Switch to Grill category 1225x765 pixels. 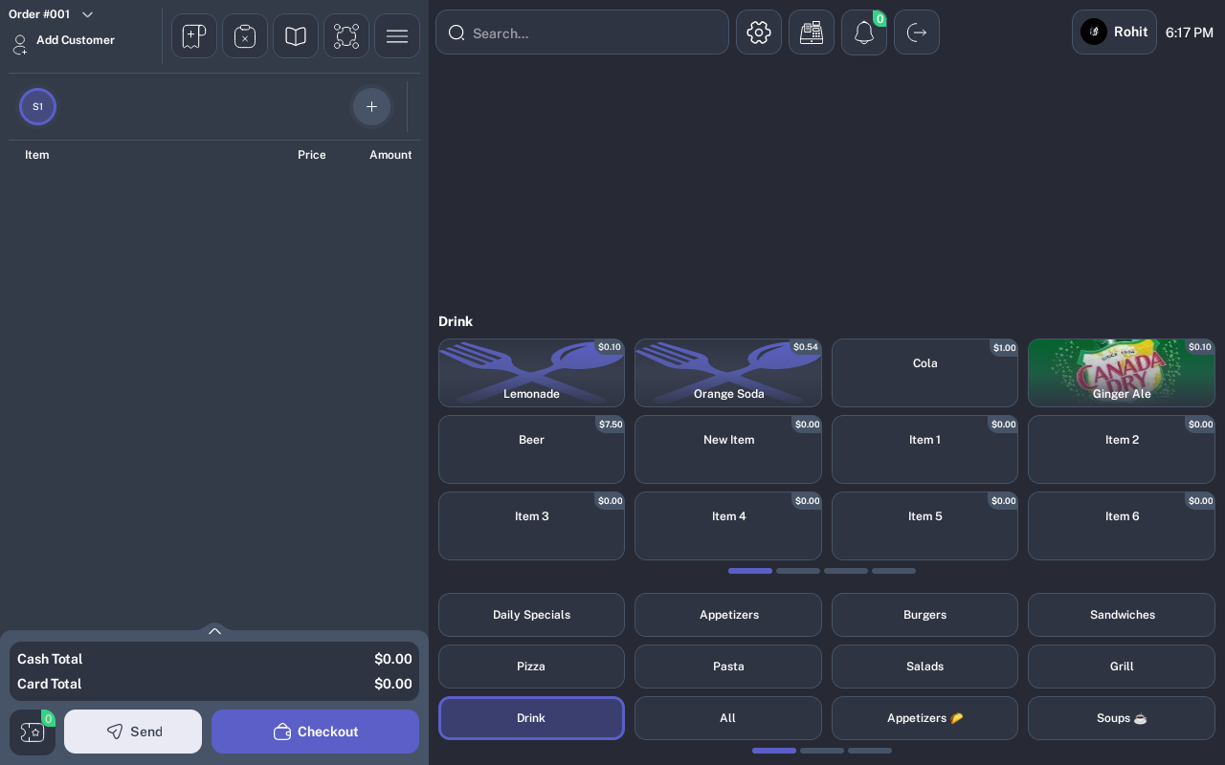(x=1122, y=667)
